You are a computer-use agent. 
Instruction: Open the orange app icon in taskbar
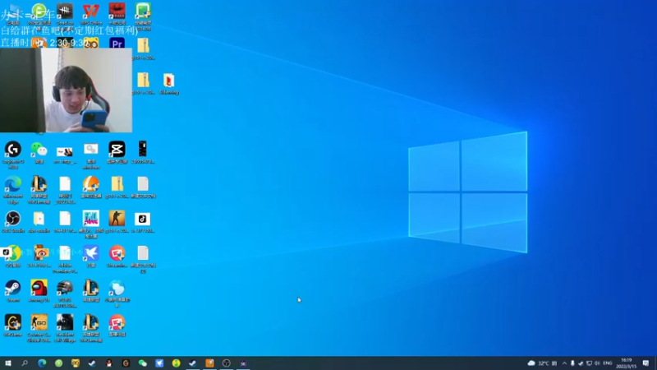[209, 363]
